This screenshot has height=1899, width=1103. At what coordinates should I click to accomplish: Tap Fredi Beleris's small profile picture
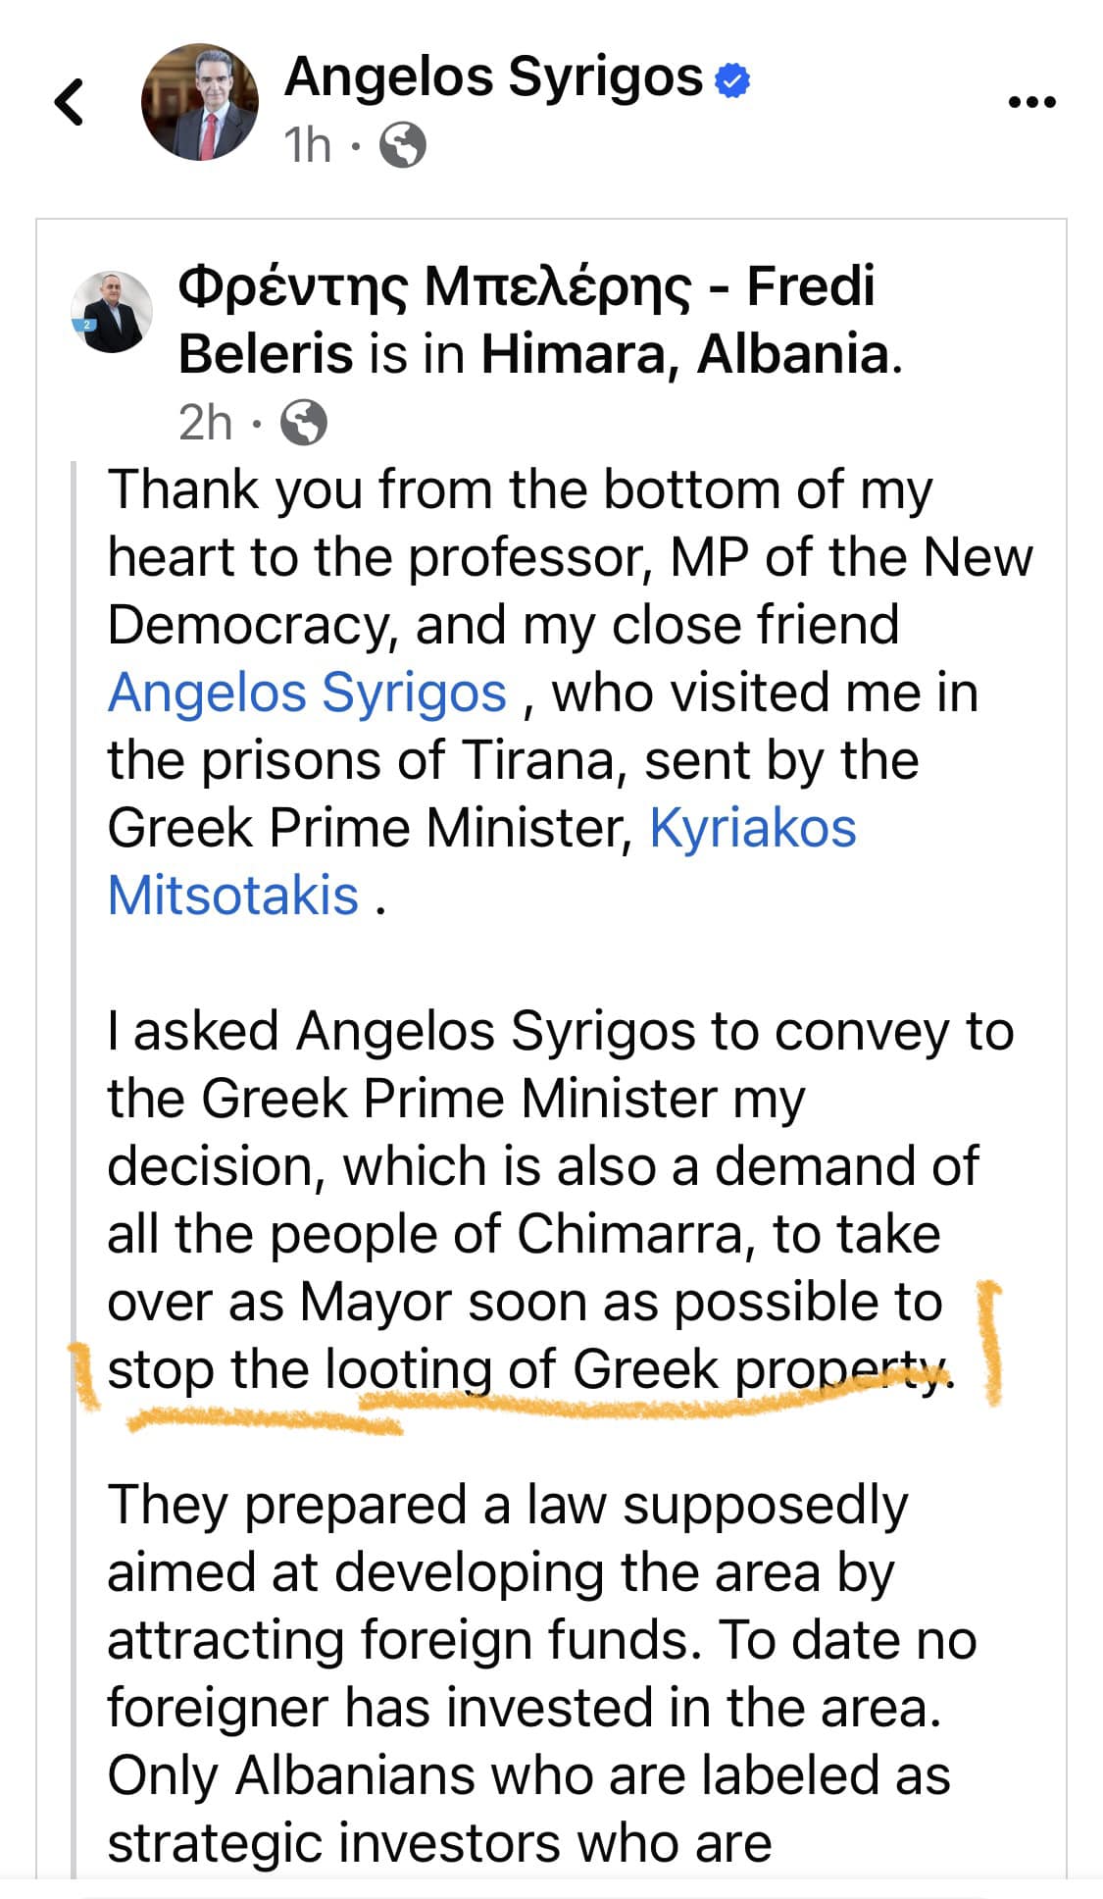(112, 312)
